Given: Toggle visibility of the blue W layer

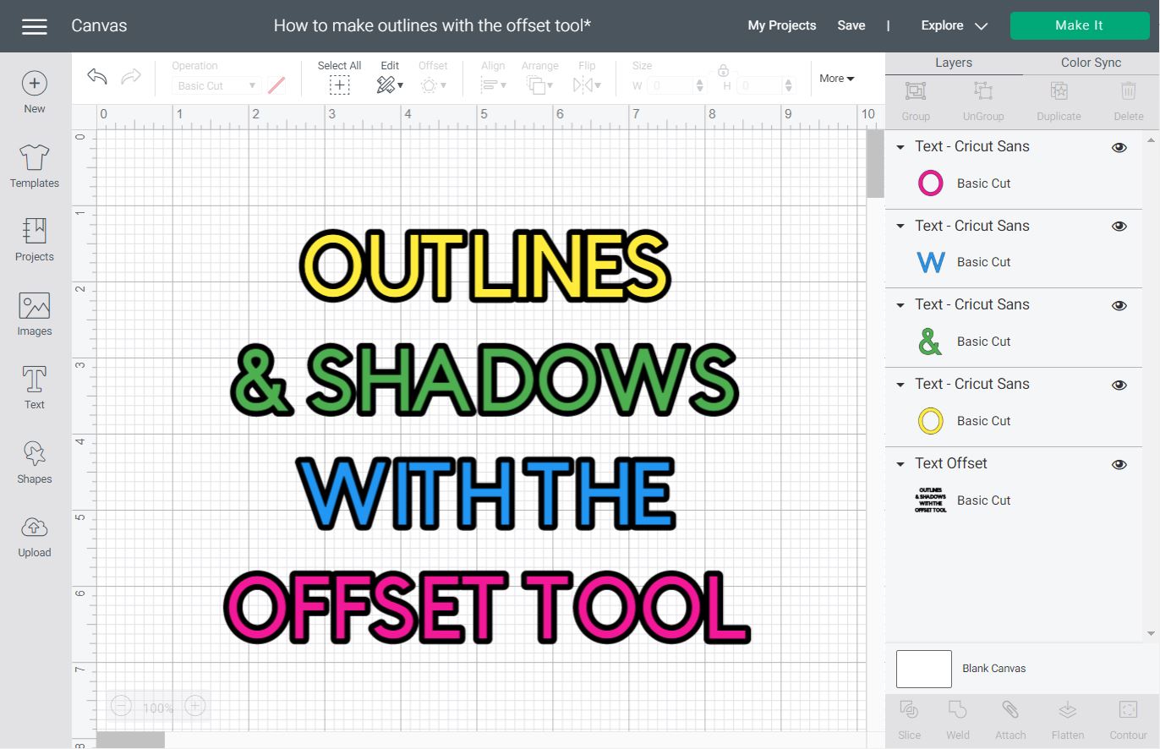Looking at the screenshot, I should tap(1119, 226).
